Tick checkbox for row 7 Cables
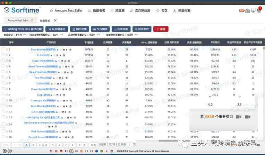This screenshot has height=155, width=265. tap(3, 83)
